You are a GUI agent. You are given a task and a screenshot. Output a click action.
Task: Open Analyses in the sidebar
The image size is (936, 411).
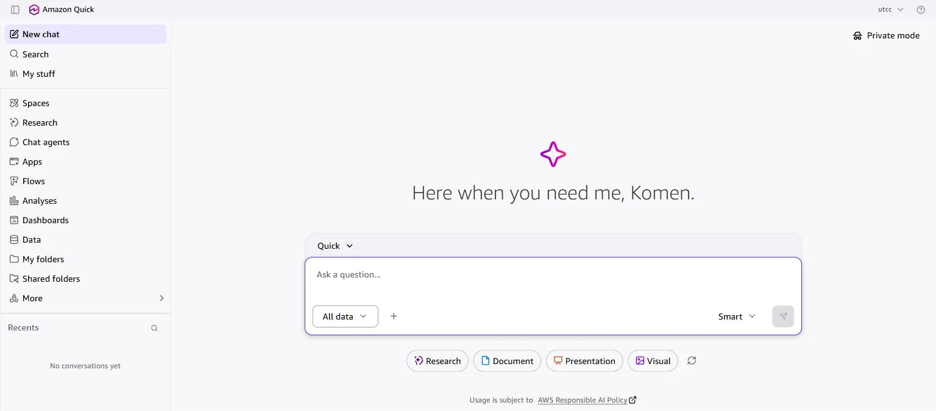(85, 201)
